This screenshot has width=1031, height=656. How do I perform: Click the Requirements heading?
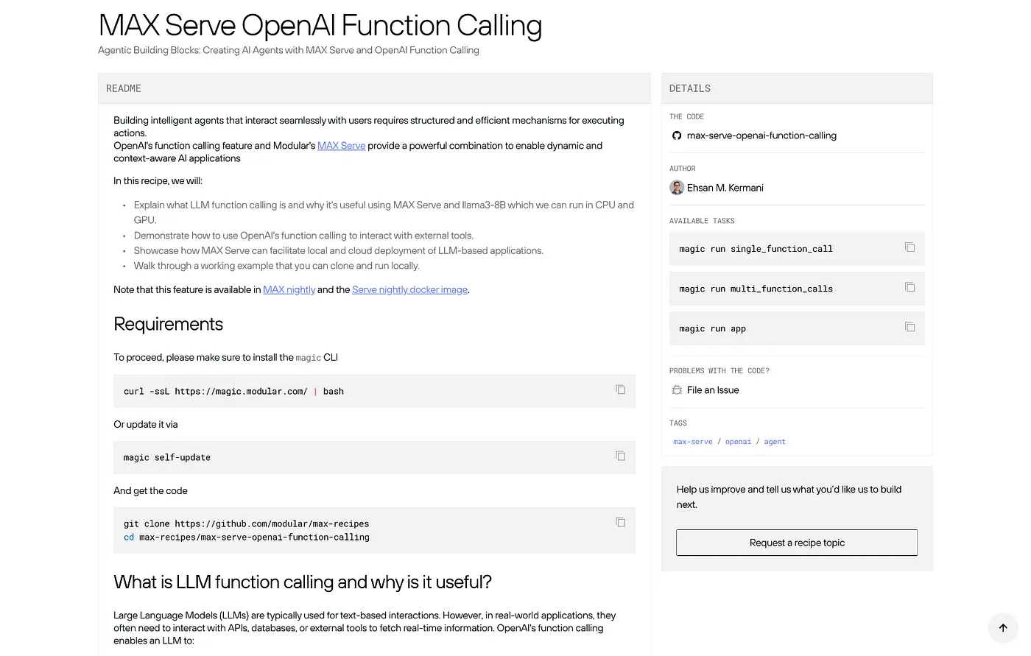tap(168, 324)
